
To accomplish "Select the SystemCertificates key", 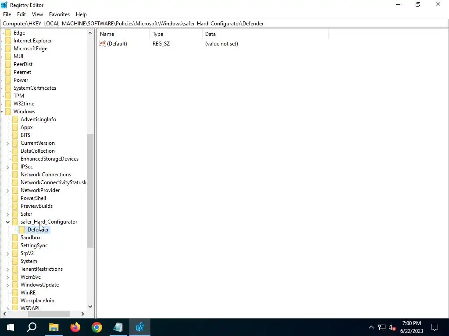I will (35, 88).
